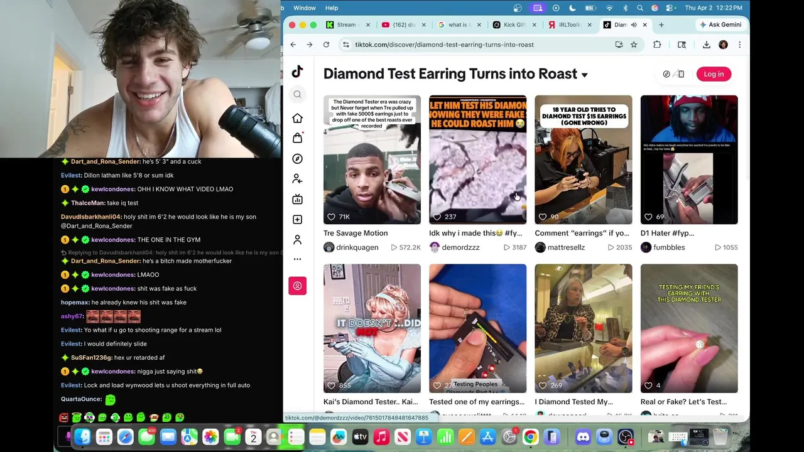This screenshot has width=804, height=452.
Task: Click the TikTok sidebar search icon
Action: click(x=297, y=94)
